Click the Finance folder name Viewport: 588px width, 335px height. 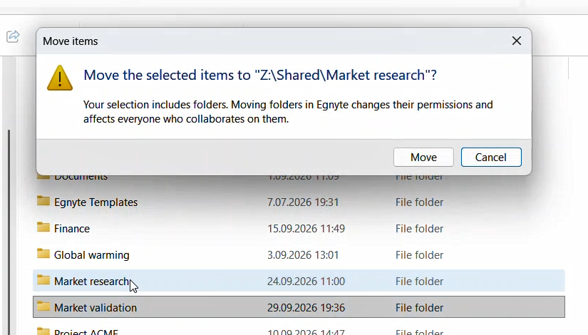point(71,229)
